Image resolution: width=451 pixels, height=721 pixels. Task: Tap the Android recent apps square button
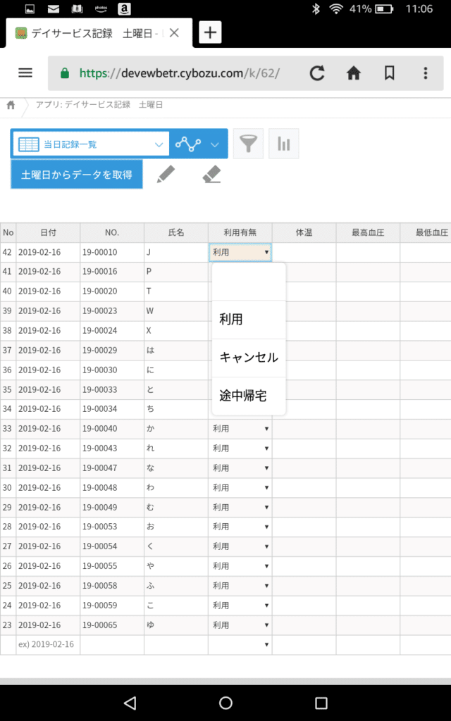pyautogui.click(x=321, y=703)
